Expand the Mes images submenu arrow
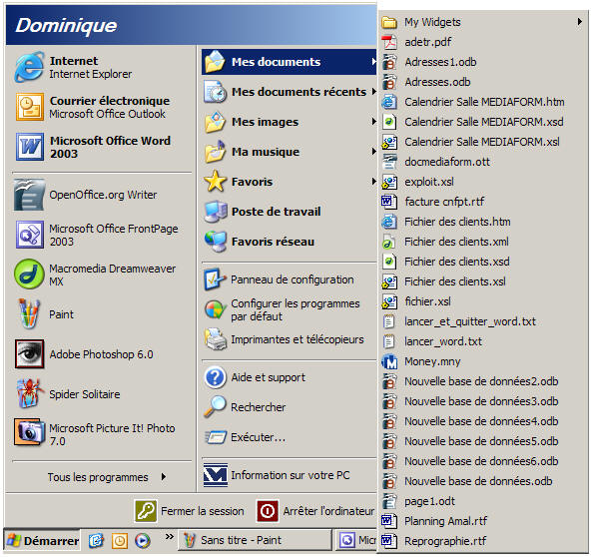 pyautogui.click(x=373, y=121)
